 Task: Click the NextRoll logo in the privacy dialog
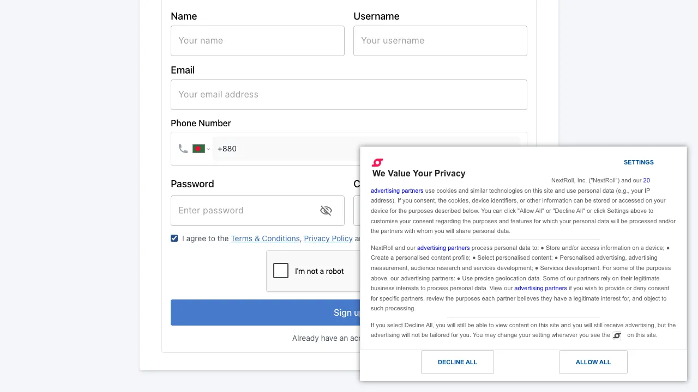point(377,162)
